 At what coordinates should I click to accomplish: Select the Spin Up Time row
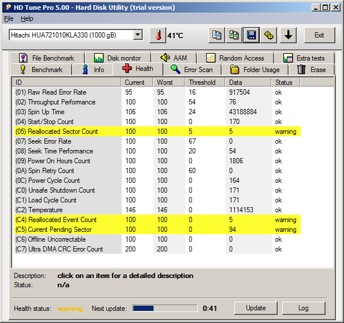(158, 112)
